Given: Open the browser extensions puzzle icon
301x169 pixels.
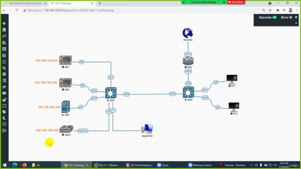Looking at the screenshot, I should point(277,10).
